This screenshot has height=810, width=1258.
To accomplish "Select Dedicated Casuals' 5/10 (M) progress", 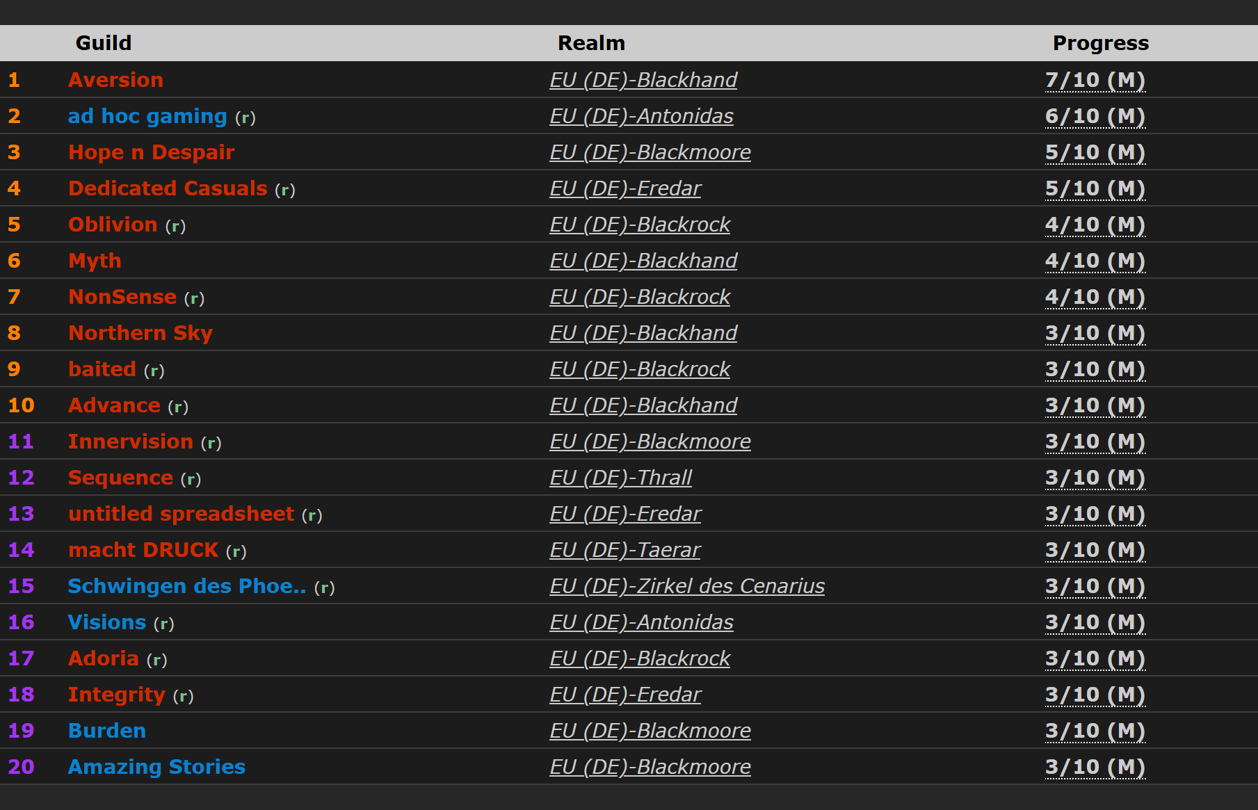I will point(1095,188).
